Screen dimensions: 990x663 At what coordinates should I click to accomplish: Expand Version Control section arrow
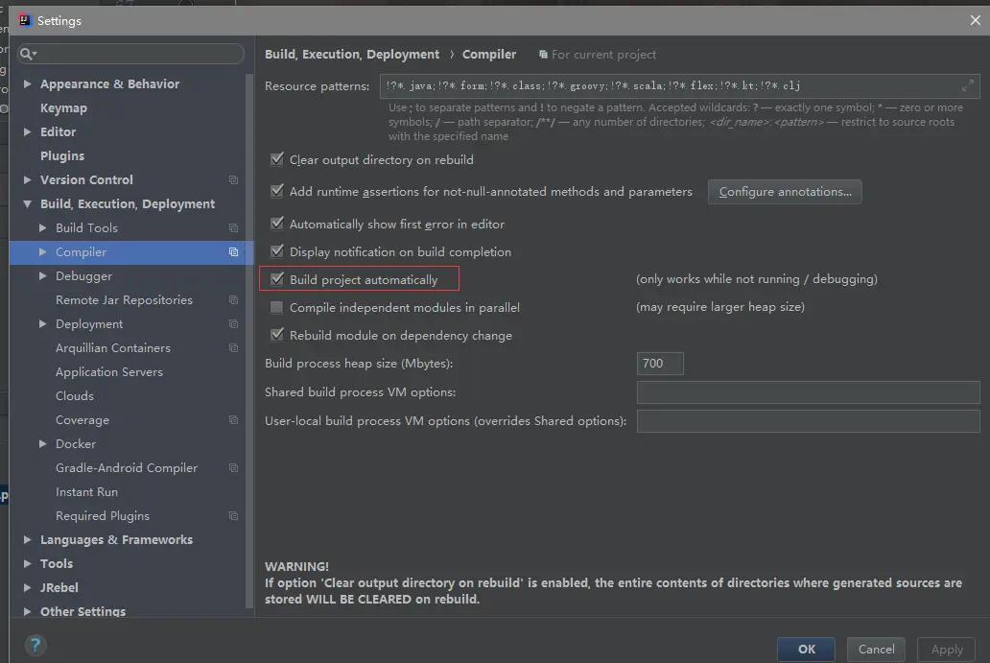27,179
